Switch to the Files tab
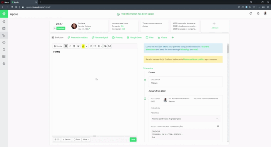This screenshot has width=271, height=147. [149, 37]
